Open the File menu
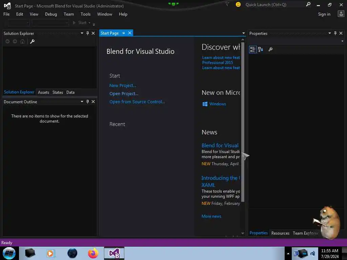 [x=6, y=14]
